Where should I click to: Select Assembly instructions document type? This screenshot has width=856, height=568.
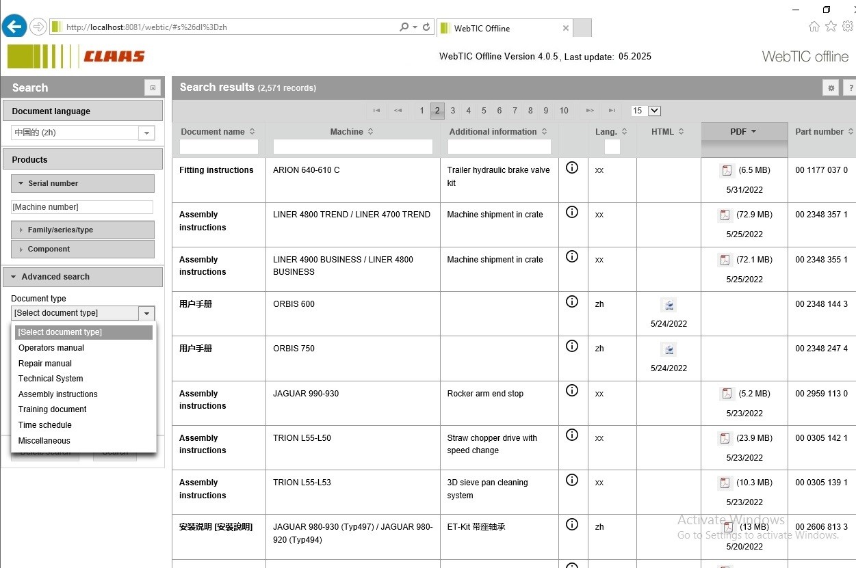click(x=83, y=394)
